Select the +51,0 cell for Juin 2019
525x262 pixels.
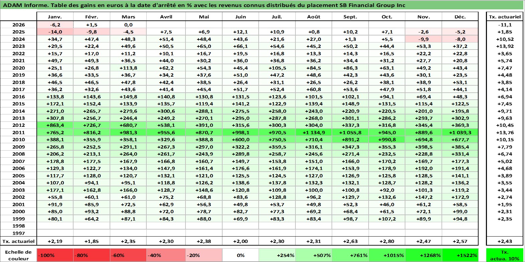pos(241,75)
